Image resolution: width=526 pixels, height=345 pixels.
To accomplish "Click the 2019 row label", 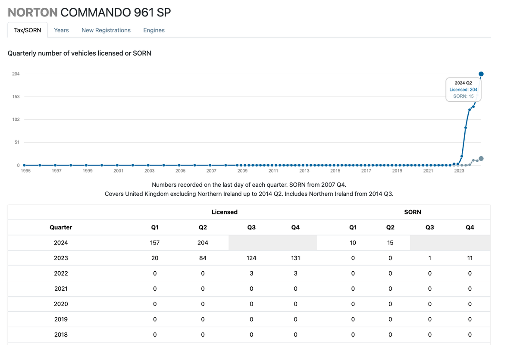I will (61, 319).
